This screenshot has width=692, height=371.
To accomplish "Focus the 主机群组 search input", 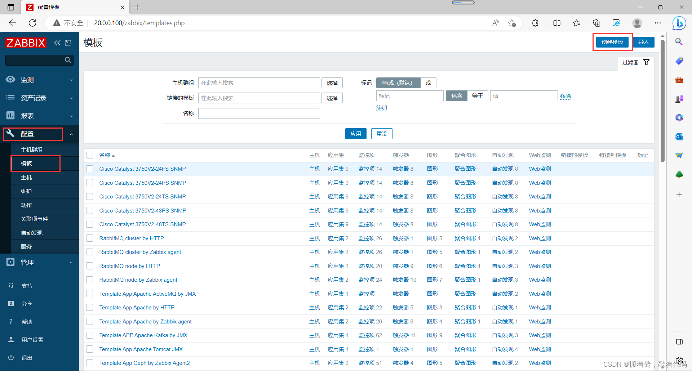I will pyautogui.click(x=259, y=83).
